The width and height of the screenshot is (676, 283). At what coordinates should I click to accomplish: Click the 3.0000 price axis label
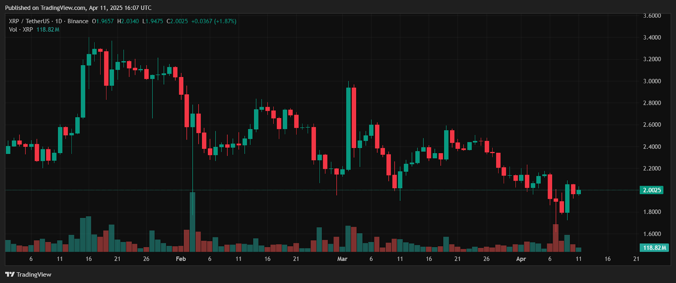pos(652,81)
